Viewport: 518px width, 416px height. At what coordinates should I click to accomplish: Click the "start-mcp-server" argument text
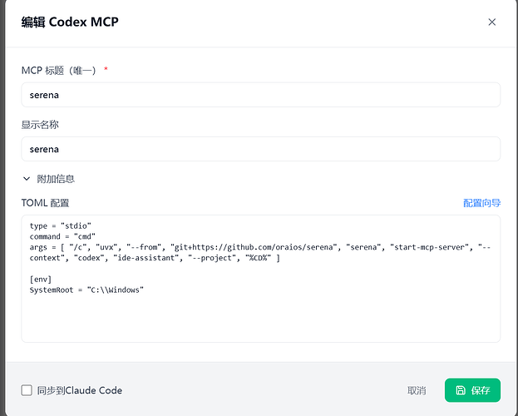[x=429, y=247]
